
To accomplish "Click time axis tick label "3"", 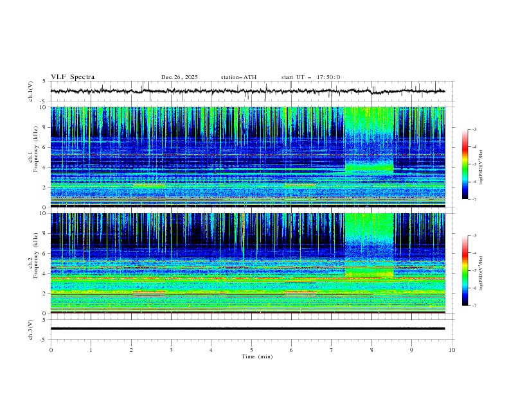I will tap(171, 350).
